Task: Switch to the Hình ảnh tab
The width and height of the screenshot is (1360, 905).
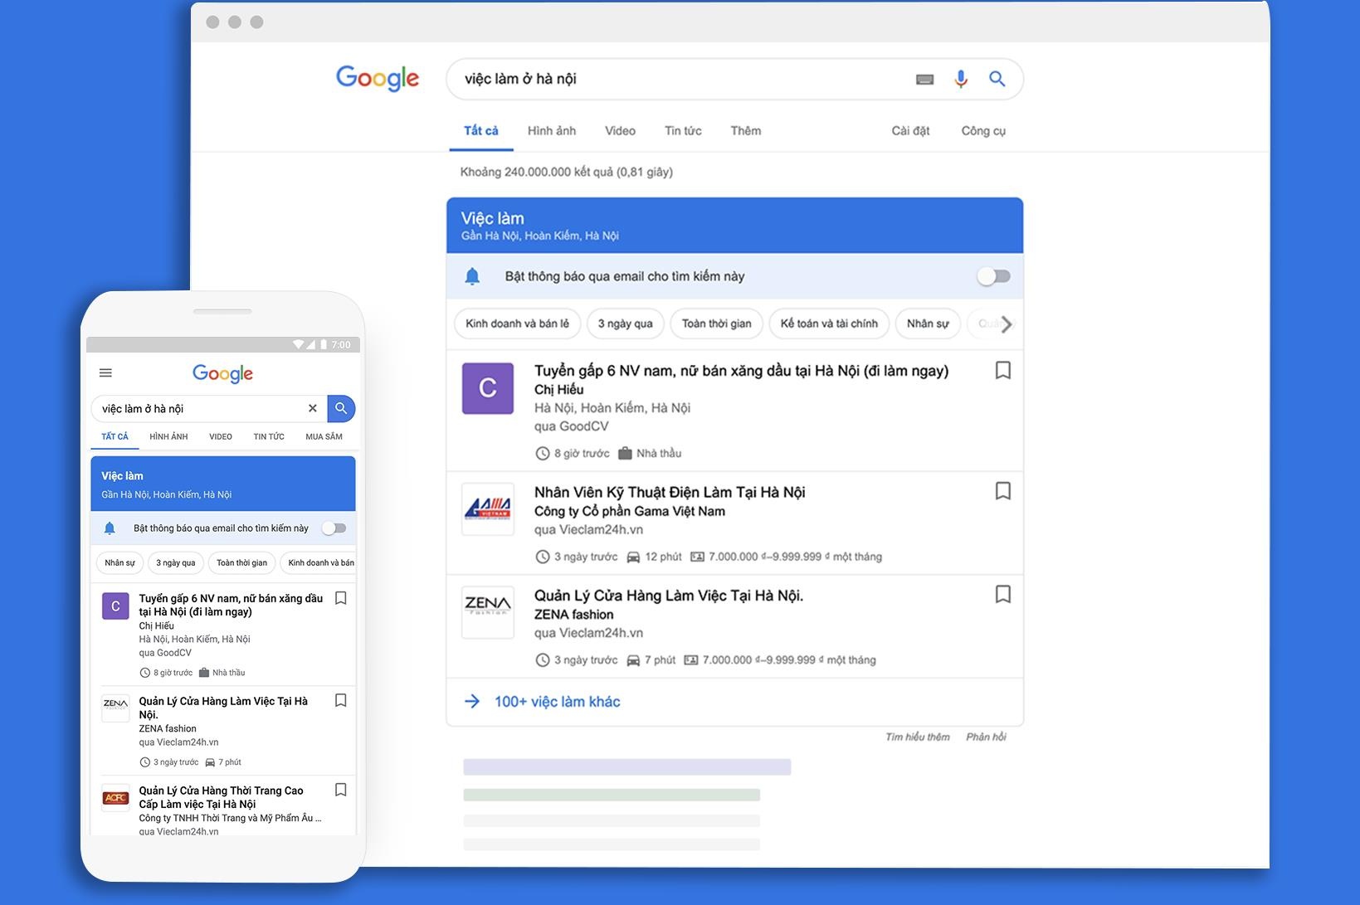Action: 551,130
